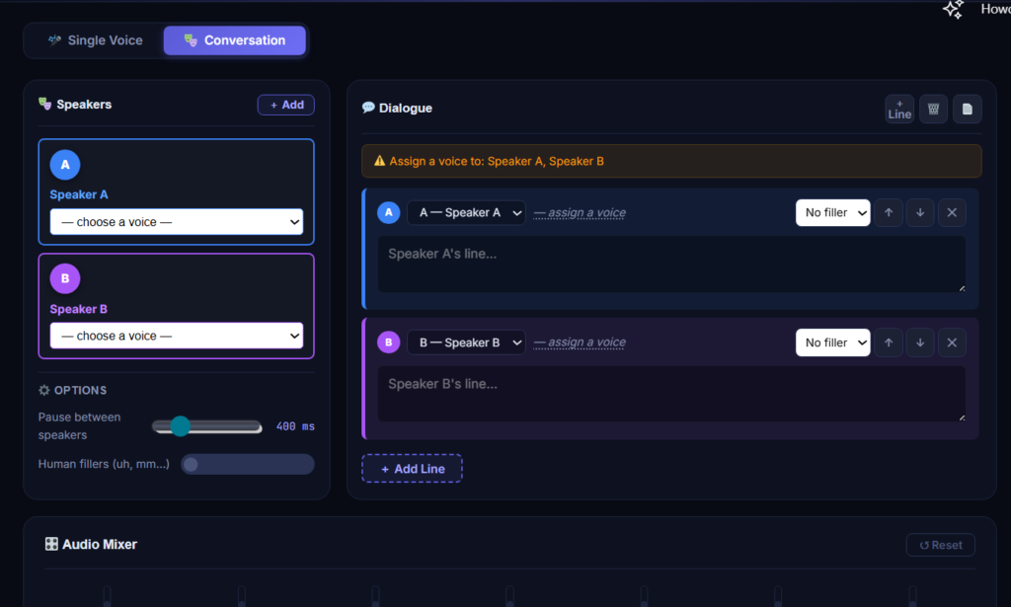Viewport: 1011px width, 607px height.
Task: Click the + Line button in the Dialogue header
Action: click(x=899, y=109)
